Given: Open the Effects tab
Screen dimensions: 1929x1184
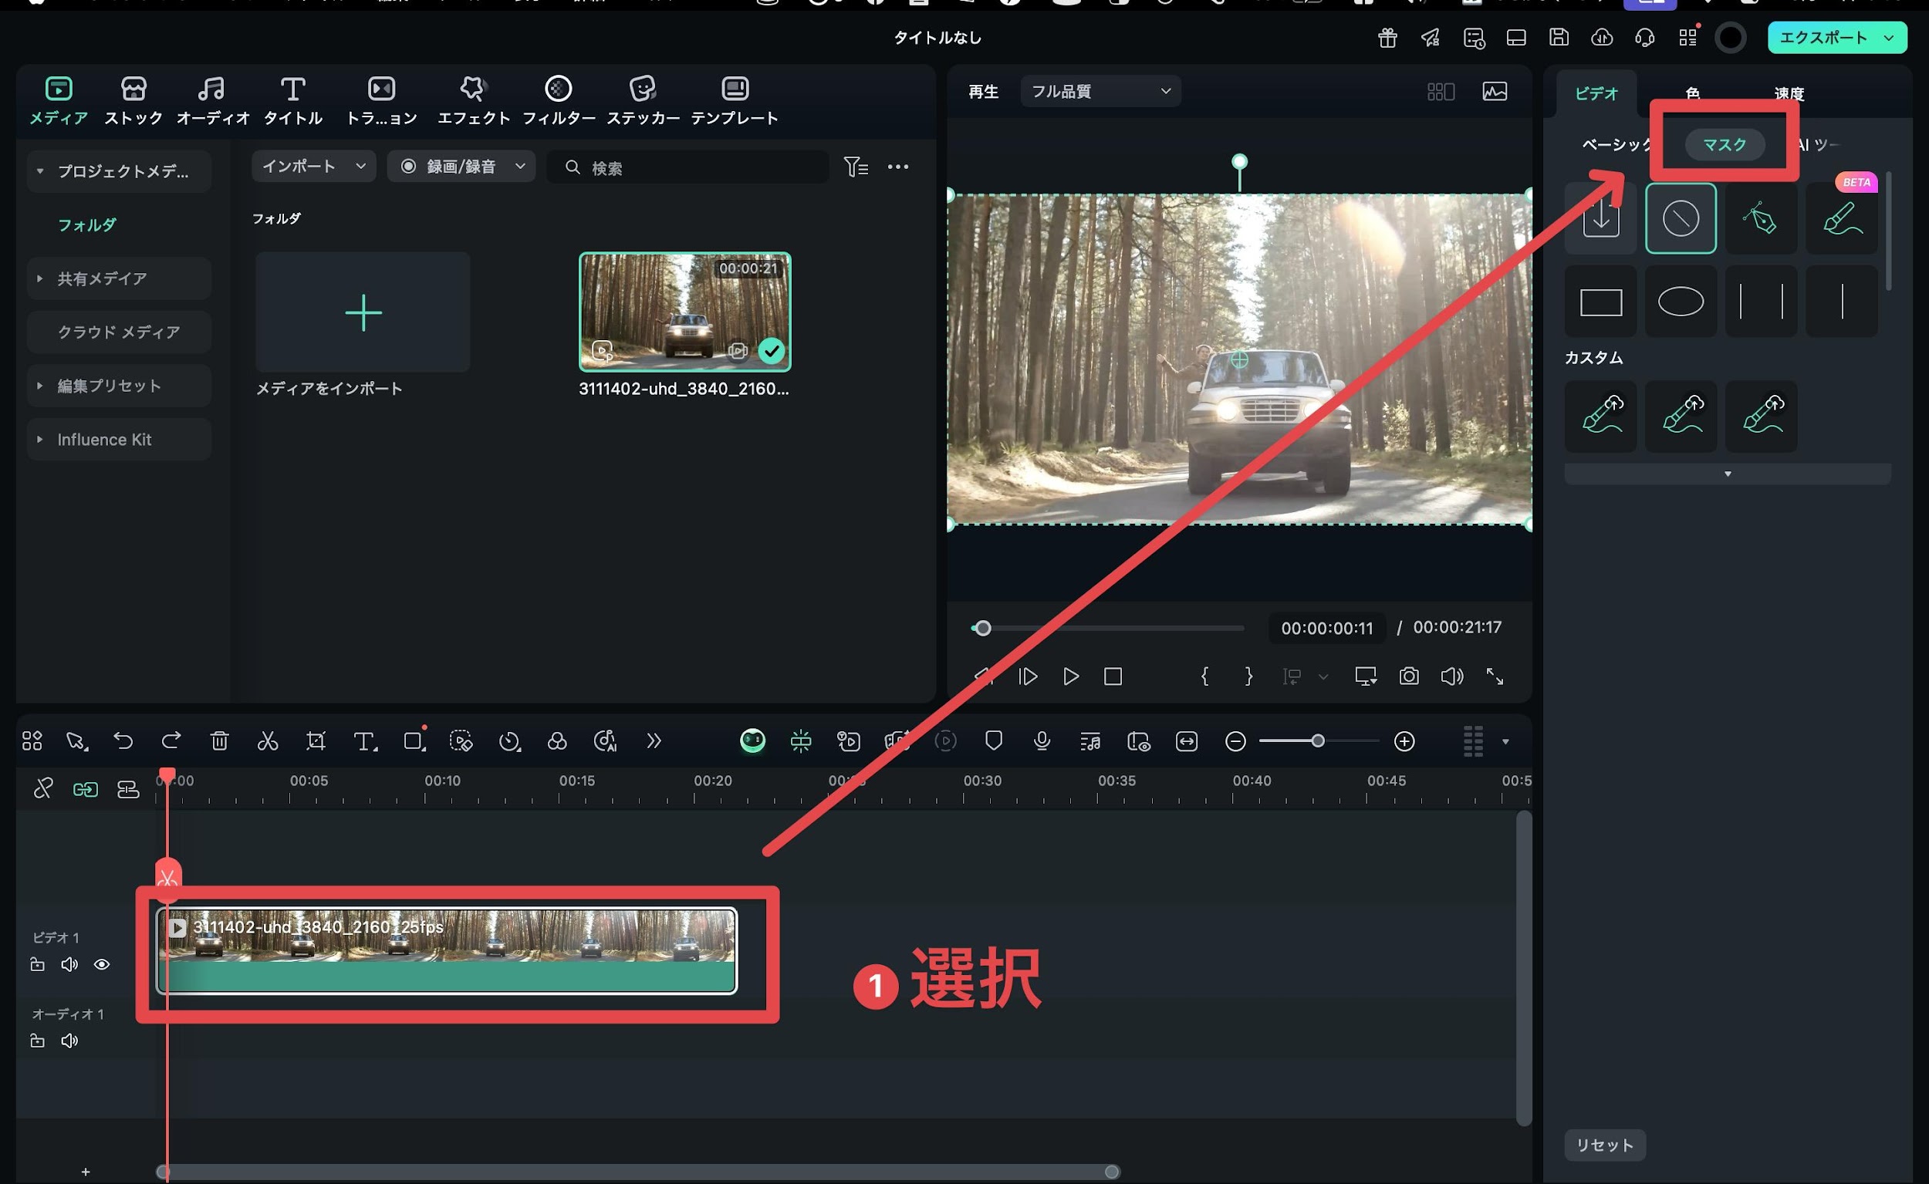Looking at the screenshot, I should pyautogui.click(x=473, y=100).
